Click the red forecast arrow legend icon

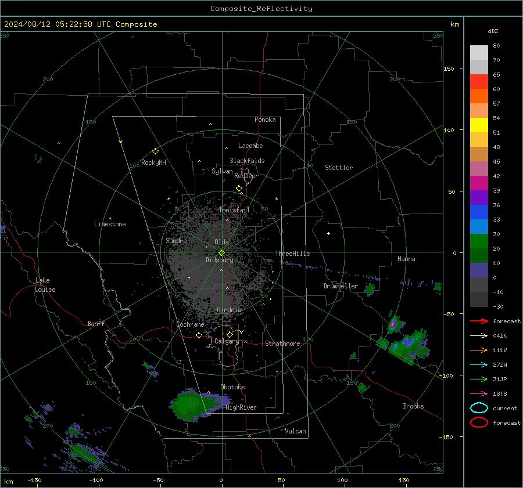click(x=479, y=321)
